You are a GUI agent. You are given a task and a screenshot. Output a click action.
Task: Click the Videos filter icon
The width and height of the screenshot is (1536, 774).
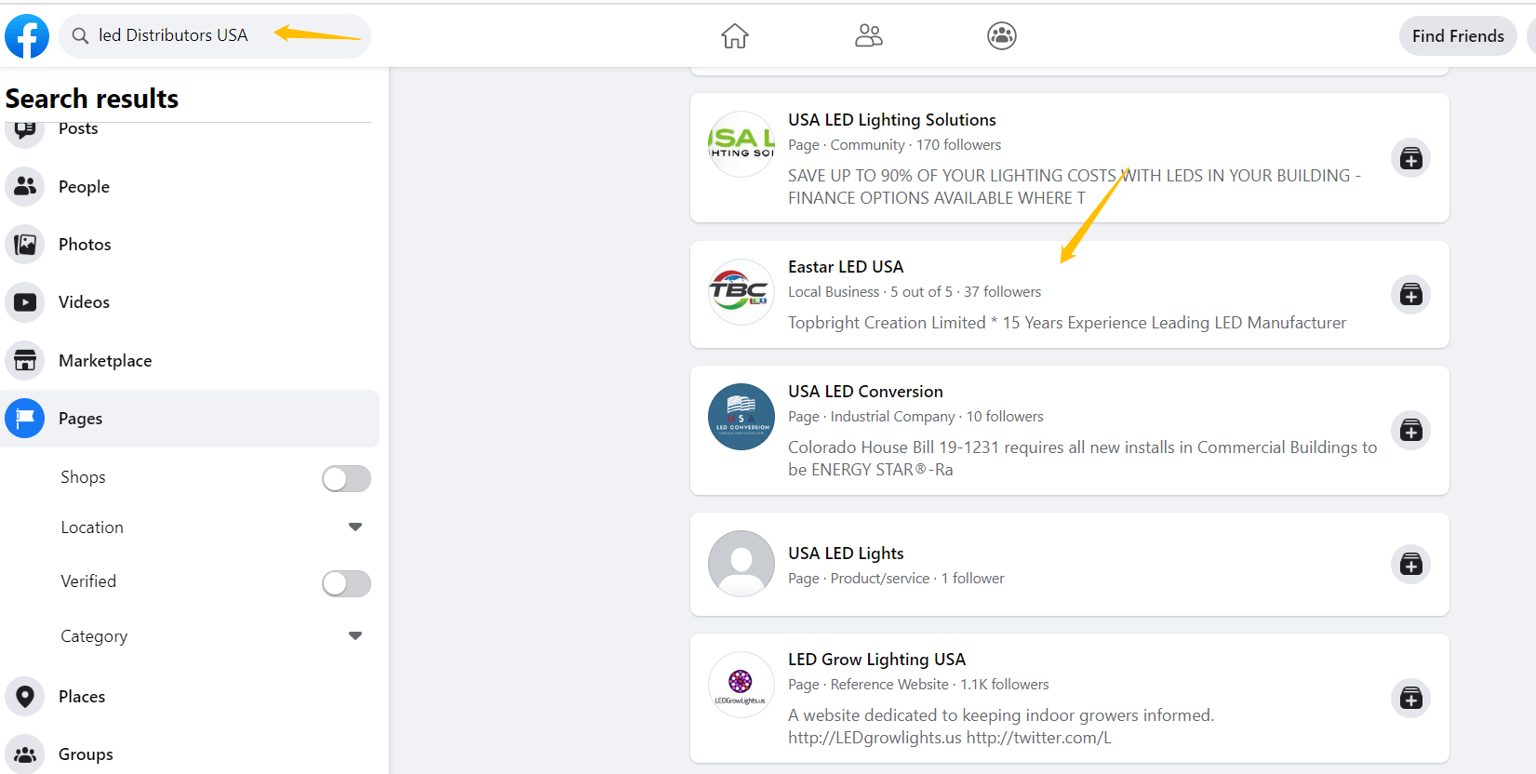(25, 302)
